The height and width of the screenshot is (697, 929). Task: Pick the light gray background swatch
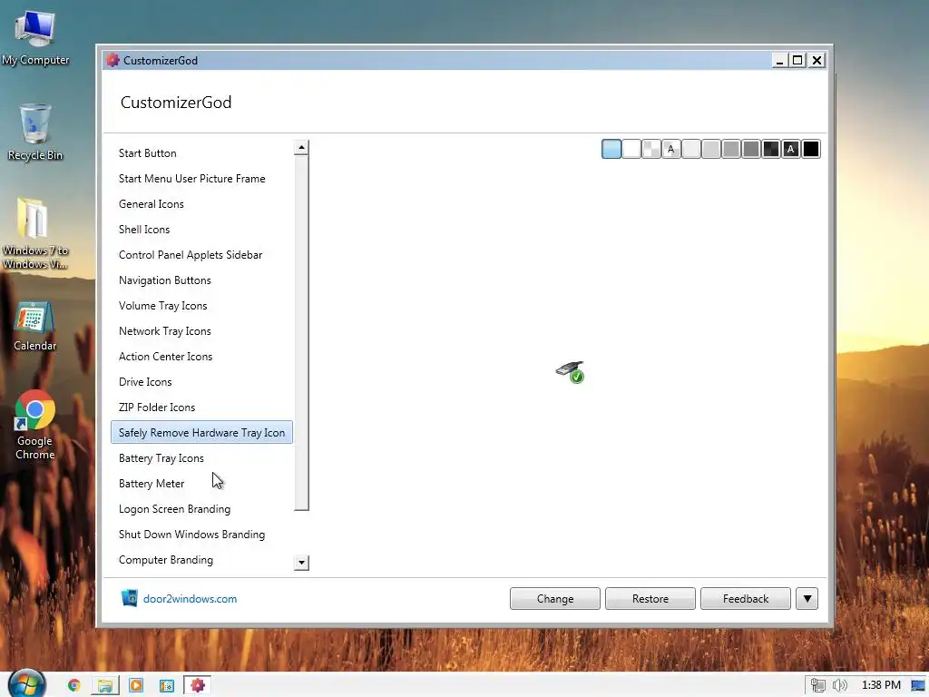[x=711, y=149]
